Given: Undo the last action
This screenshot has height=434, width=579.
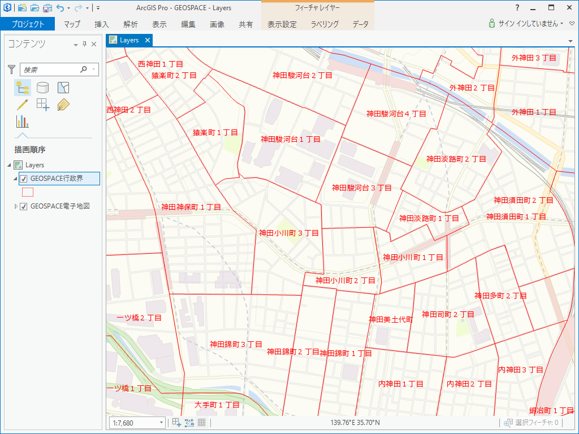Looking at the screenshot, I should tap(60, 7).
